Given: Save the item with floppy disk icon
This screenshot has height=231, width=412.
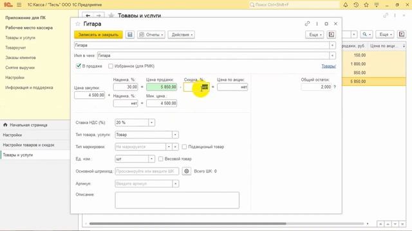Looking at the screenshot, I should [x=130, y=35].
